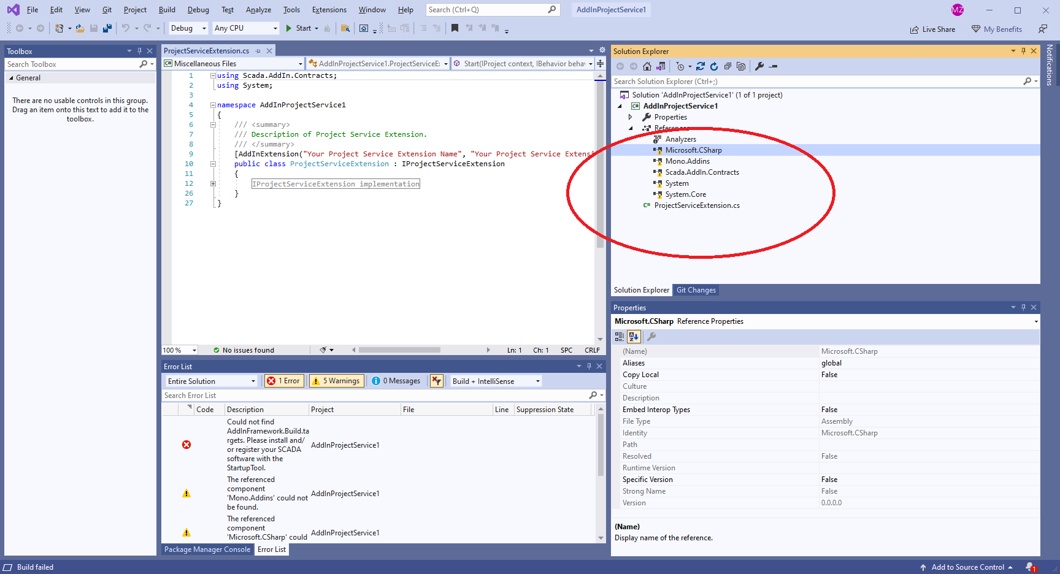Select Mono.Addins reference in Solution Explorer

coord(687,161)
